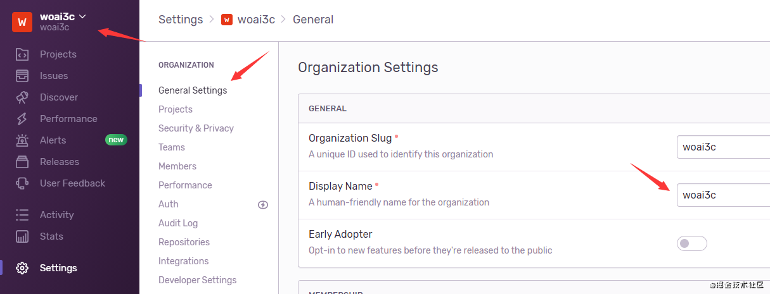This screenshot has height=294, width=770.
Task: Click the lightning badge beside Auth
Action: tap(263, 204)
